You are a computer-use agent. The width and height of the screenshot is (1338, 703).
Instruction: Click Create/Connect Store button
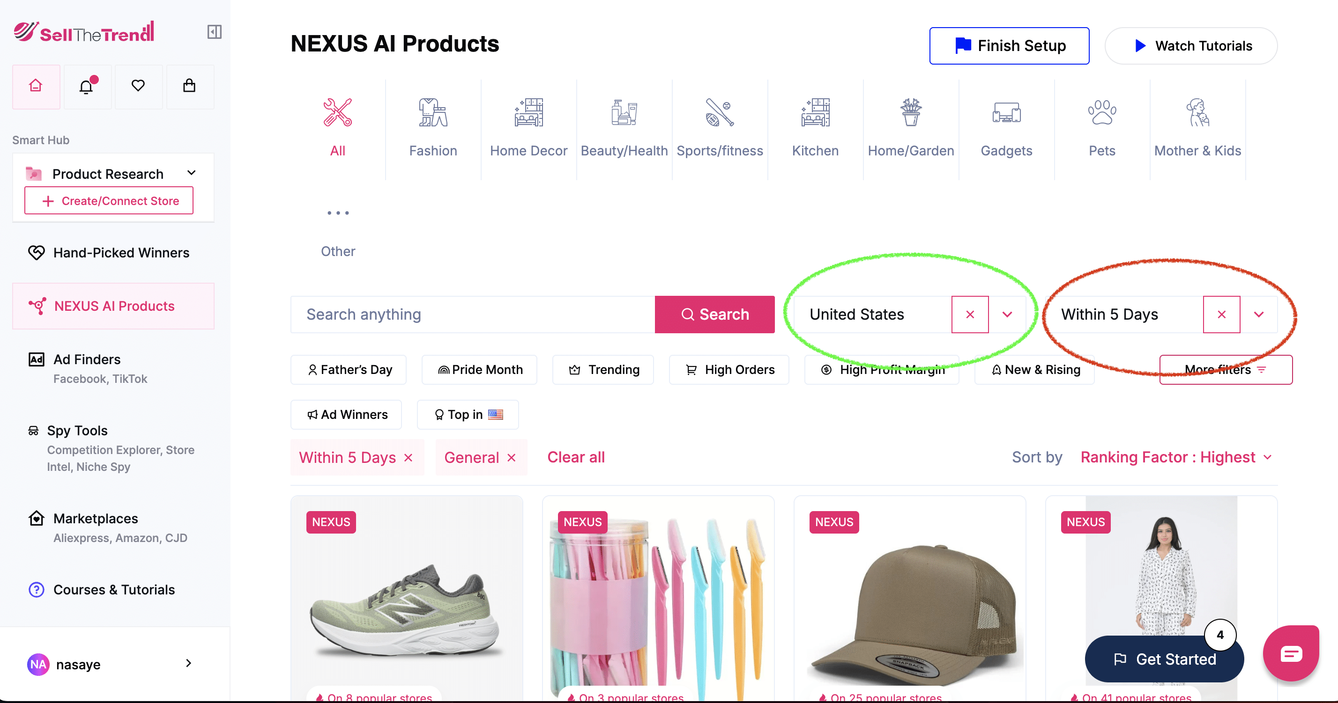(x=109, y=200)
